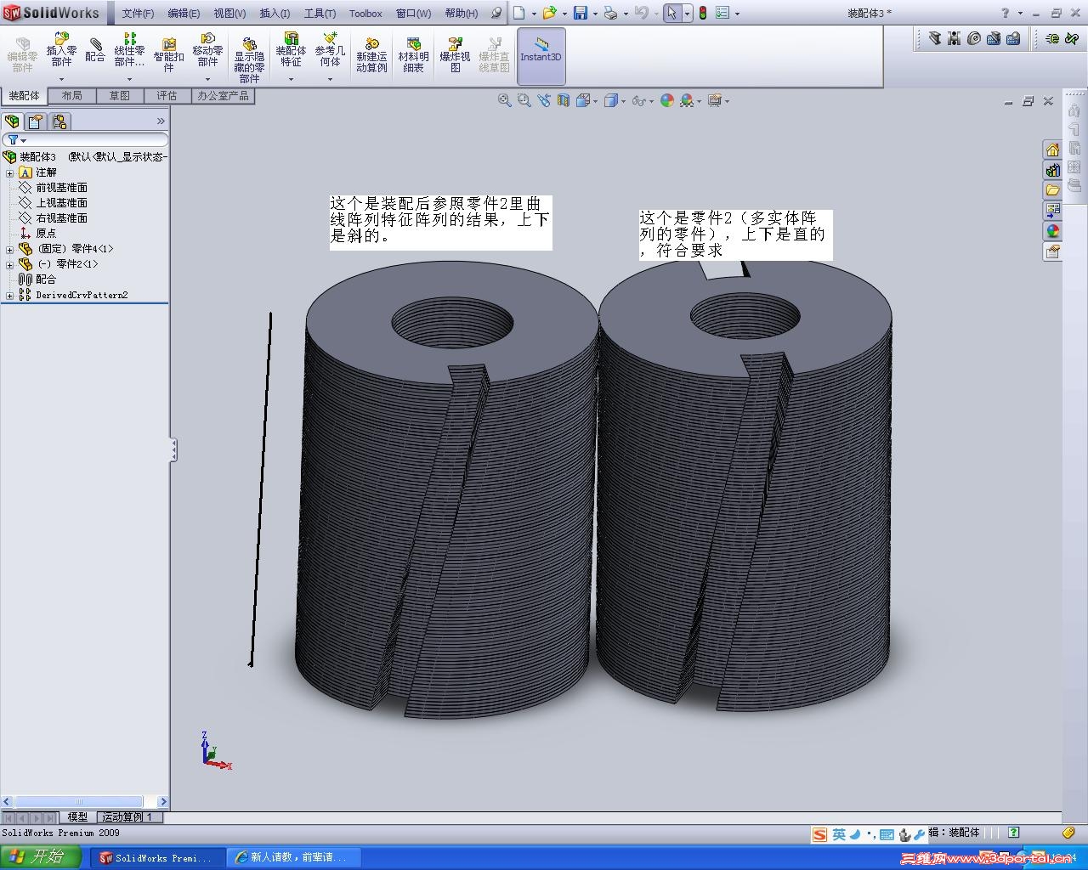Switch to the 运动算例 1 Motion Study tab
This screenshot has width=1088, height=870.
point(127,816)
